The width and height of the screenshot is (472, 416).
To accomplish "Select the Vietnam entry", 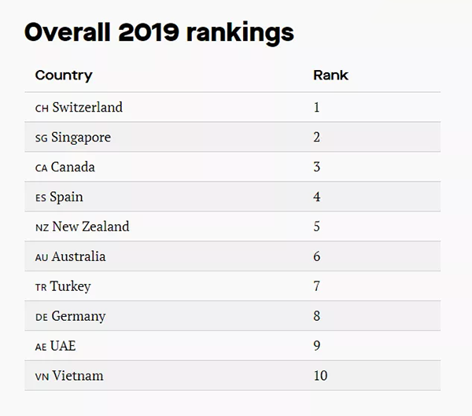I will point(78,376).
